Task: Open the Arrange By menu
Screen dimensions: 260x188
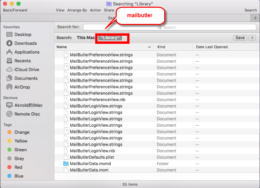Action: (x=77, y=10)
